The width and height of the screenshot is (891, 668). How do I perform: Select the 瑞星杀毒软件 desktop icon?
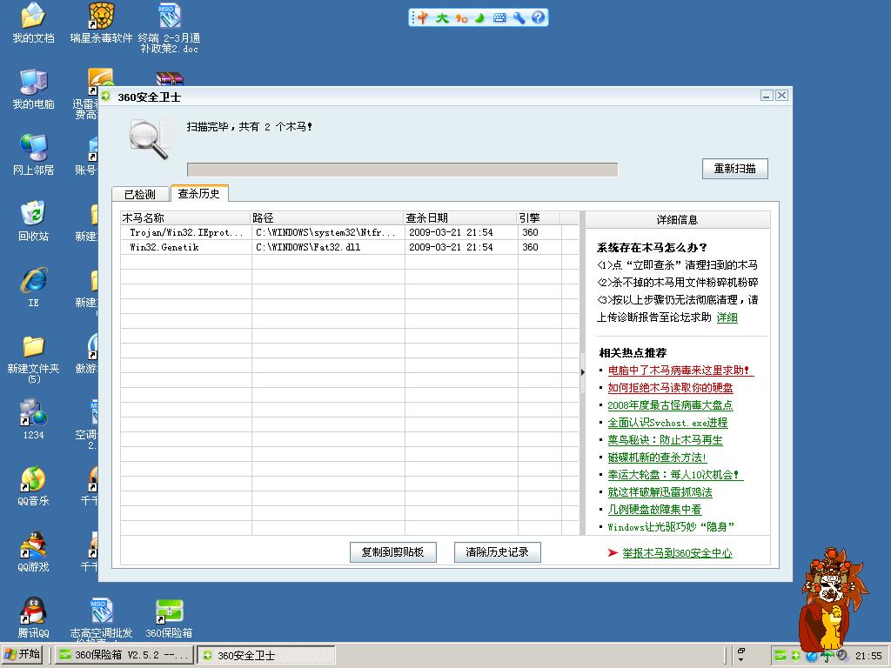coord(101,23)
